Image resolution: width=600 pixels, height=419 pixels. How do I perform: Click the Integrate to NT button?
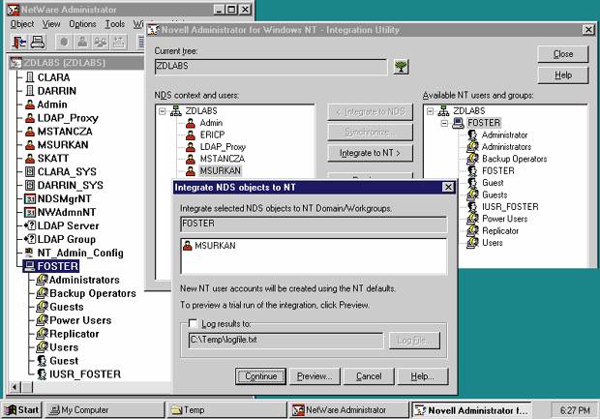point(370,153)
